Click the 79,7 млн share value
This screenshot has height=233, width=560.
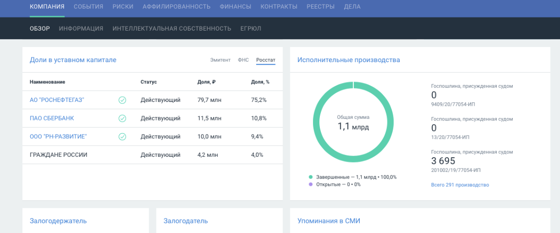click(210, 100)
